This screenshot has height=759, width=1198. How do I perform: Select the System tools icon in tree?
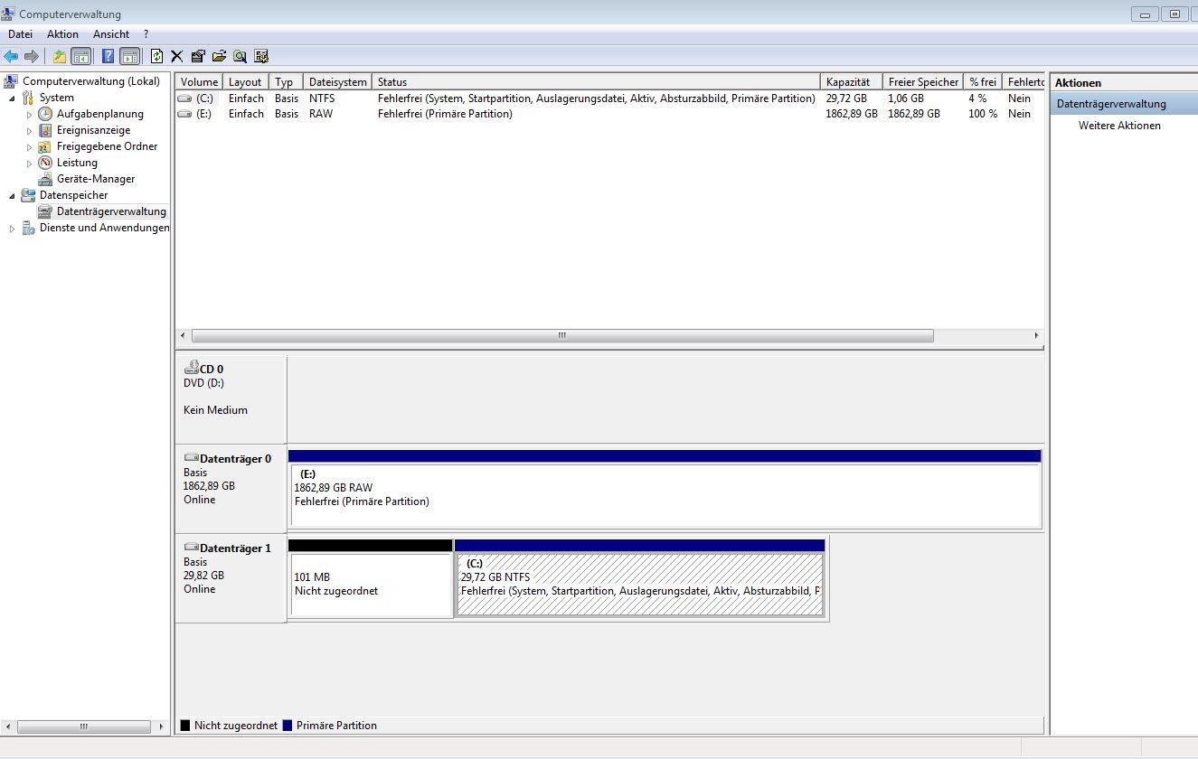pyautogui.click(x=28, y=98)
